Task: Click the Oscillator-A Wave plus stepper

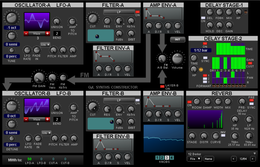Action: (x=47, y=33)
